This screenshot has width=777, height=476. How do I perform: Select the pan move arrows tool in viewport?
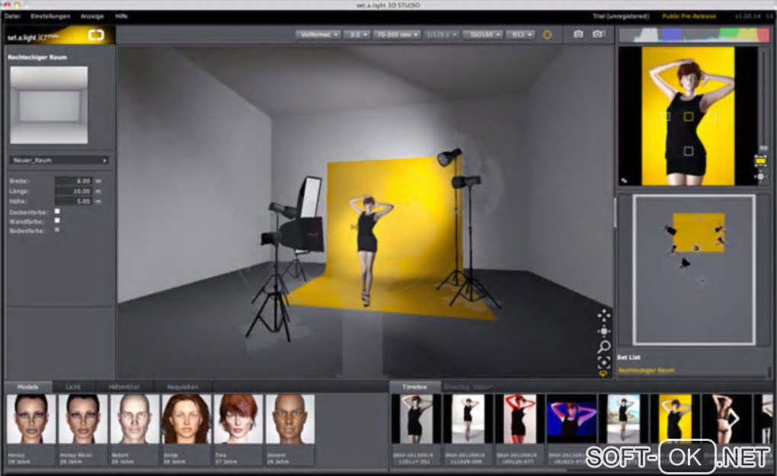604,315
